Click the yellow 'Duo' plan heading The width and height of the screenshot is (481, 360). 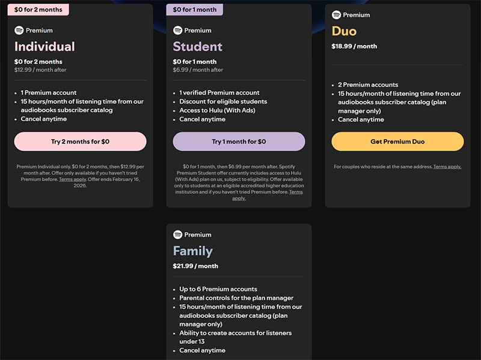[344, 31]
